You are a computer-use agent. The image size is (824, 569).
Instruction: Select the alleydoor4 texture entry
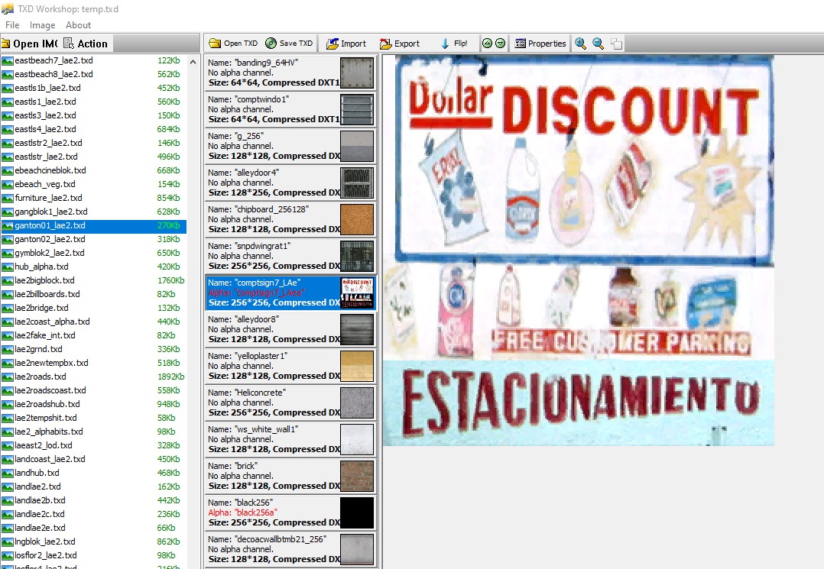[x=290, y=183]
